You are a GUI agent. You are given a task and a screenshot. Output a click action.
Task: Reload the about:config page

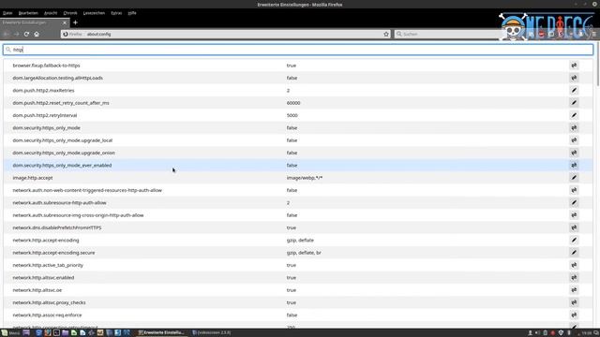click(x=26, y=34)
